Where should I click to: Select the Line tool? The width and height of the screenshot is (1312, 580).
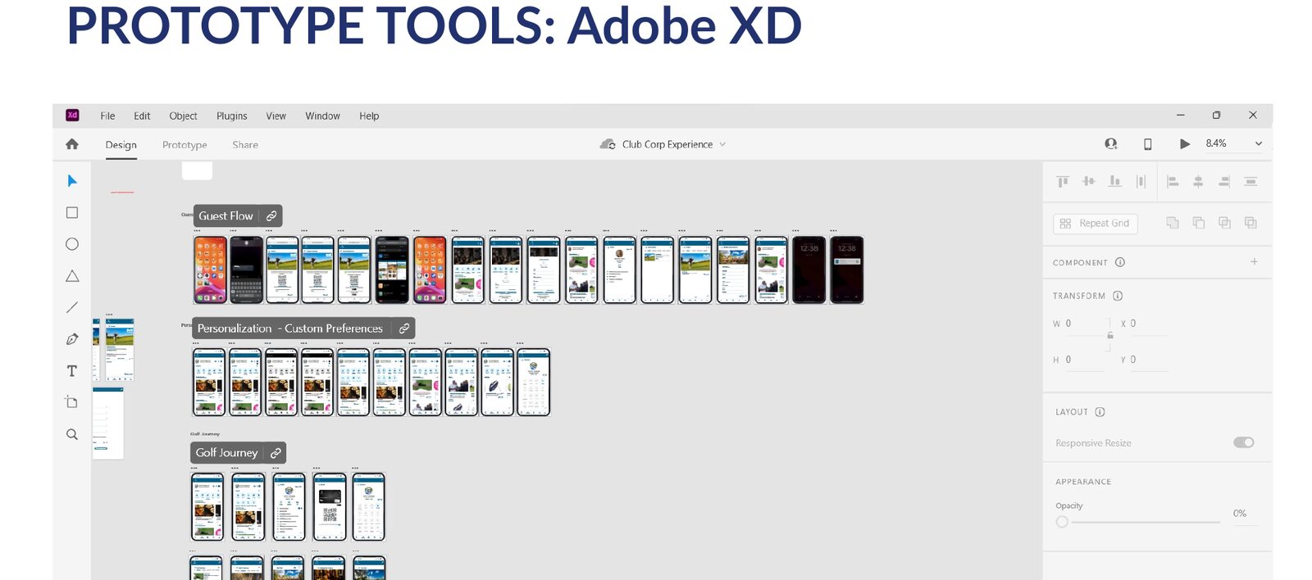[72, 307]
